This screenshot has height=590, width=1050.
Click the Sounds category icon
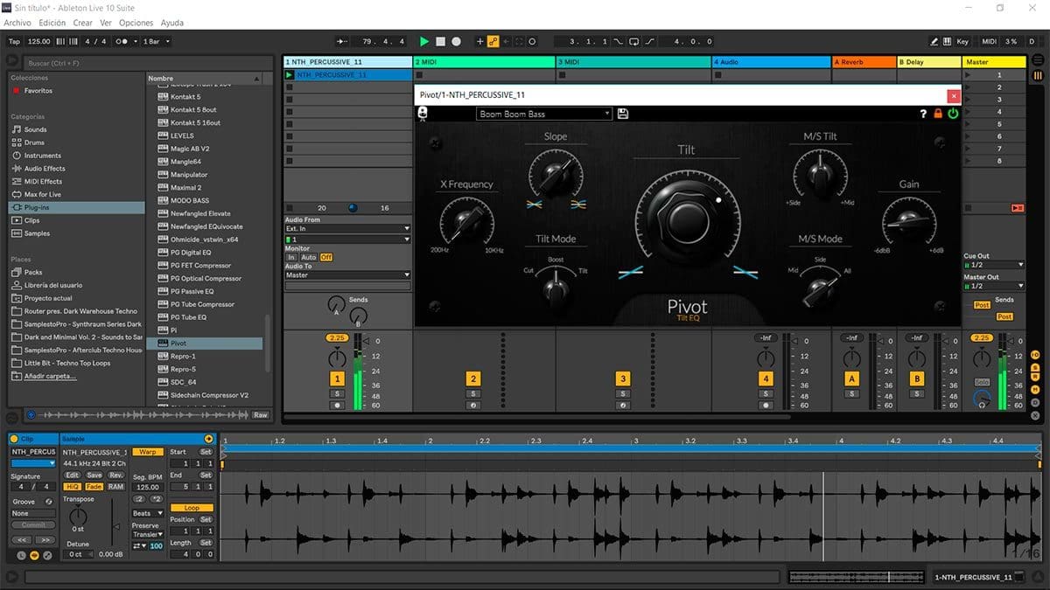17,129
